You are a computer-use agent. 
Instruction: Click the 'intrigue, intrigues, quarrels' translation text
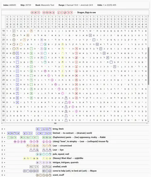65,163
